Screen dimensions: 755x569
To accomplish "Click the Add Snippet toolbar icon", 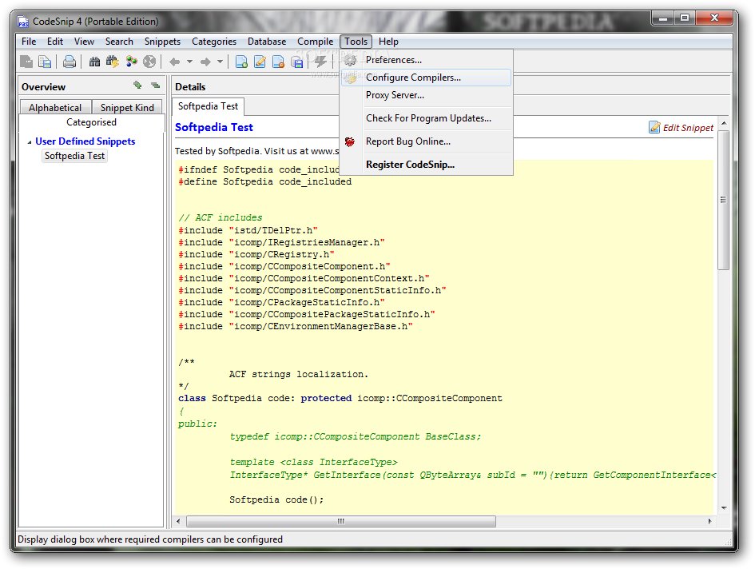I will 241,62.
